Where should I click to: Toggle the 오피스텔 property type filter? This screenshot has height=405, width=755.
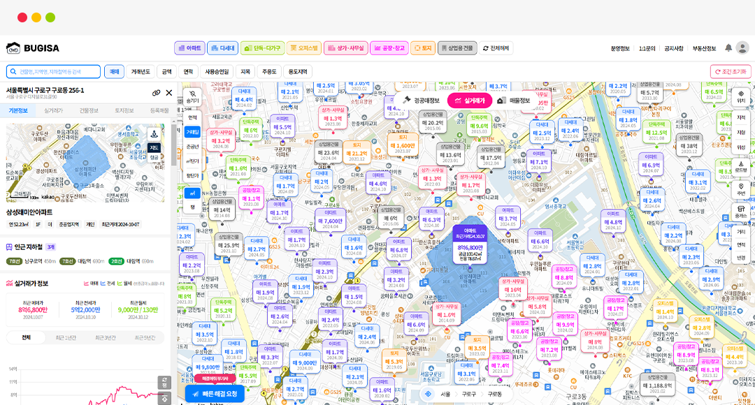pos(303,48)
